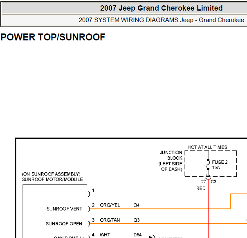247x238 pixels.
Task: Click the SUNROOF VENT terminal label
Action: 64,209
